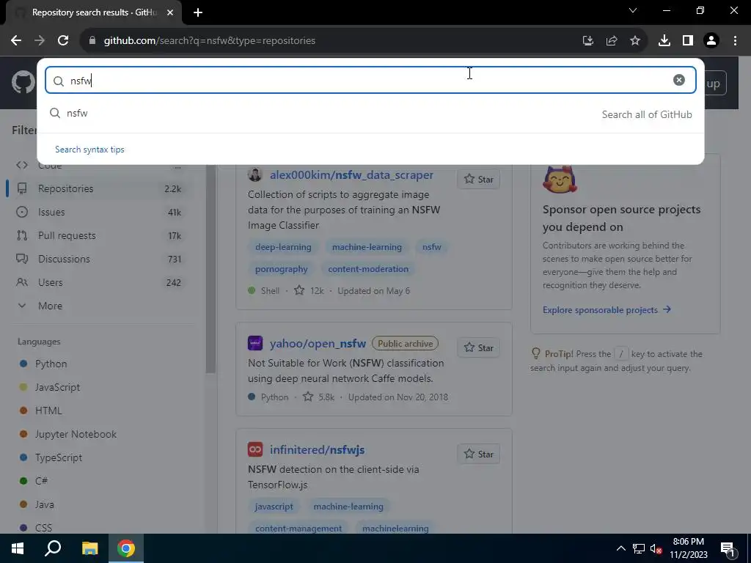Viewport: 751px width, 563px height.
Task: Click the javascript topic tag
Action: pos(274,507)
